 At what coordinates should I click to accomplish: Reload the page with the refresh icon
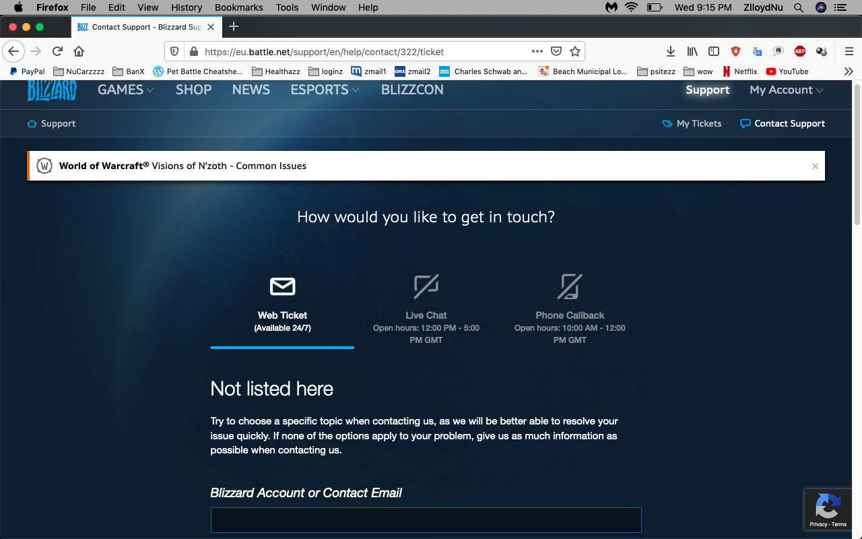pyautogui.click(x=58, y=51)
